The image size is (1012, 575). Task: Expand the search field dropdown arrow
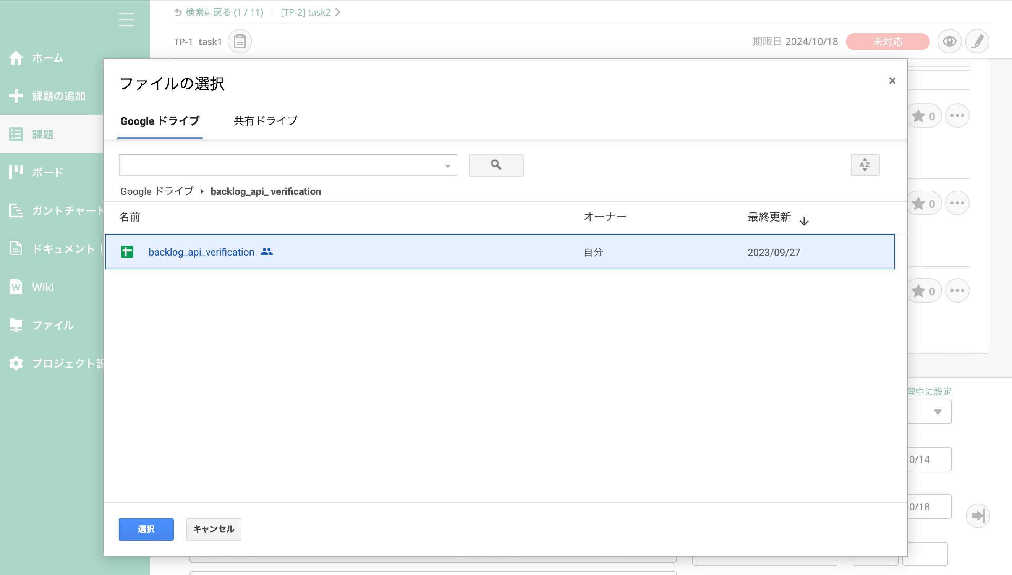447,166
